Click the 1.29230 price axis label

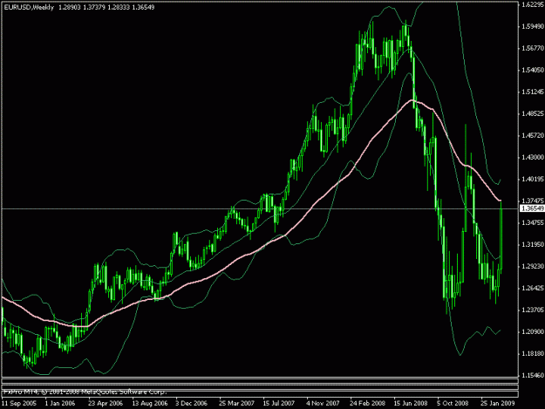click(x=533, y=267)
